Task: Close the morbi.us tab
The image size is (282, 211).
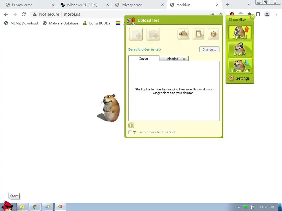Action: click(x=217, y=5)
